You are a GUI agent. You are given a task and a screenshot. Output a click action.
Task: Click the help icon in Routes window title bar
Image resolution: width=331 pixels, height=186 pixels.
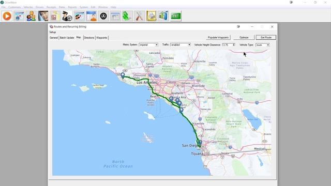coord(238,26)
